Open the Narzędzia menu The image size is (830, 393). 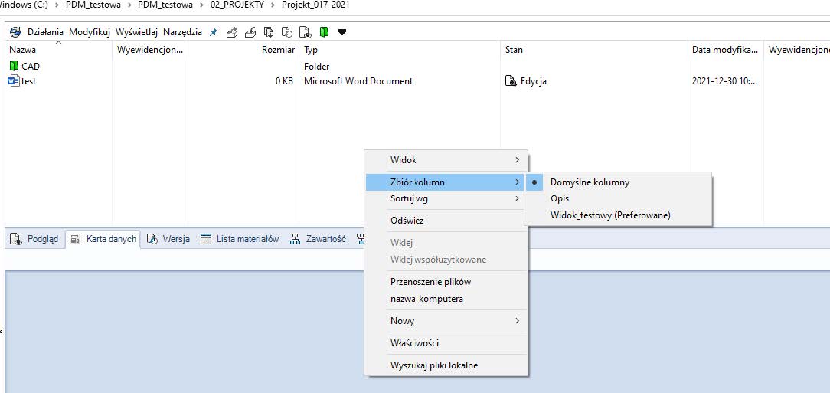[183, 32]
